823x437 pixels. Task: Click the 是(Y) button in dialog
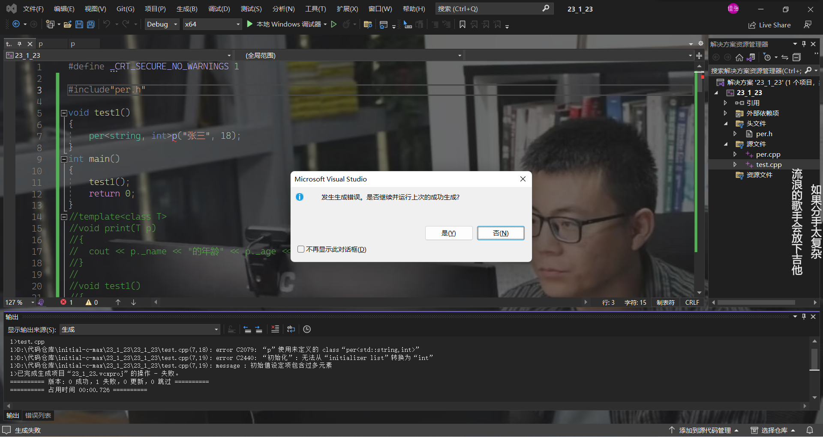point(449,233)
